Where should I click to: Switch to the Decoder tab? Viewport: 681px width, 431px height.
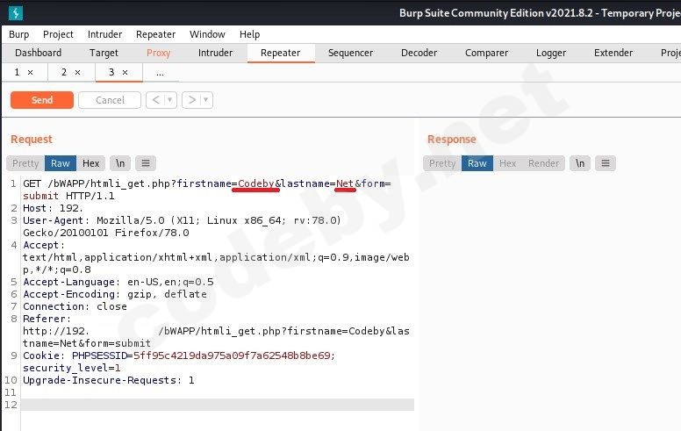tap(419, 53)
